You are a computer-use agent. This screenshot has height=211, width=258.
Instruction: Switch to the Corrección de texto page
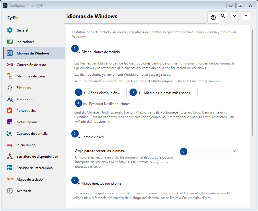tap(34, 65)
